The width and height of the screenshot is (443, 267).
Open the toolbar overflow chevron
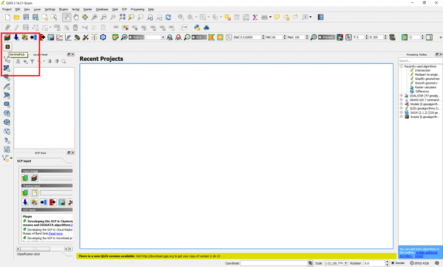click(x=441, y=38)
